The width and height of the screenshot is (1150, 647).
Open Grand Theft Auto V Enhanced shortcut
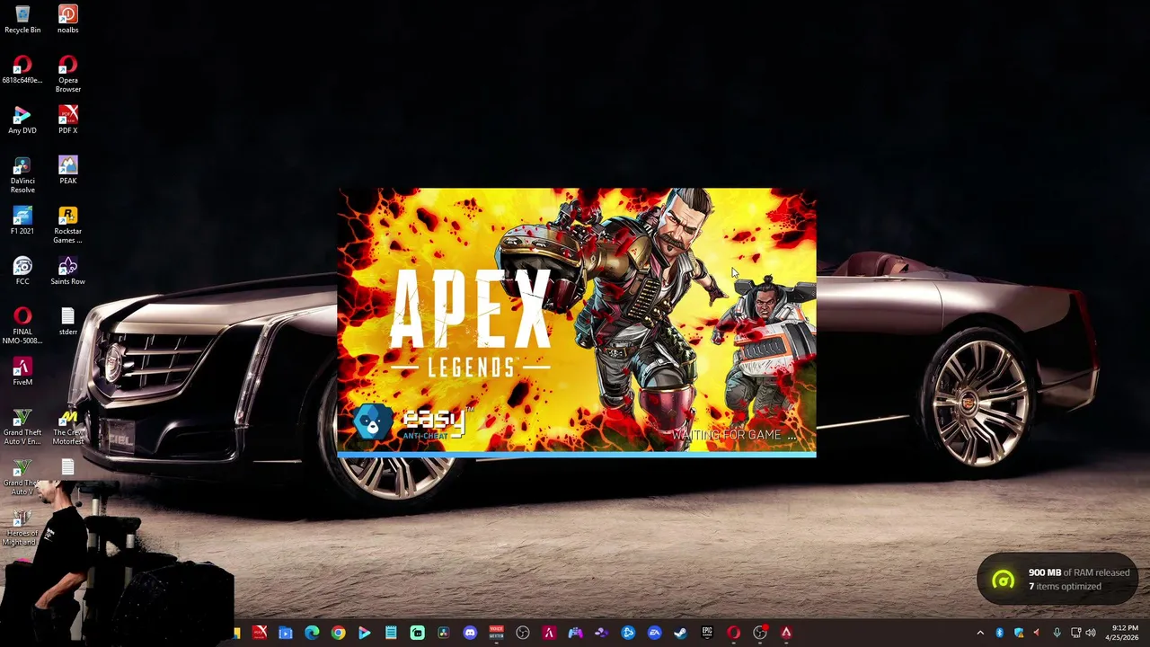click(22, 426)
